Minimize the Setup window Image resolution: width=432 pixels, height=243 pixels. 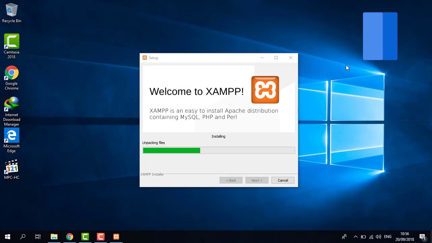tap(262, 58)
